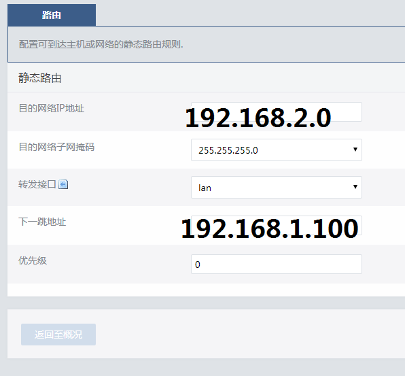Click the 转发接口 label text
Image resolution: width=405 pixels, height=376 pixels.
pyautogui.click(x=37, y=184)
